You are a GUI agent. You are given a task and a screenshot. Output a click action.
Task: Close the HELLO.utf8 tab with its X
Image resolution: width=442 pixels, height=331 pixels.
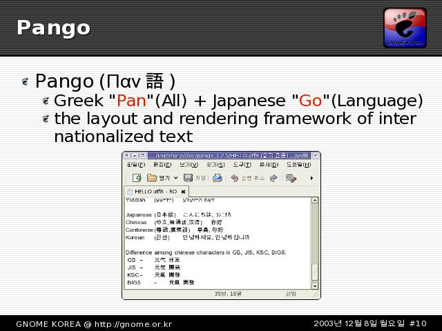183,191
